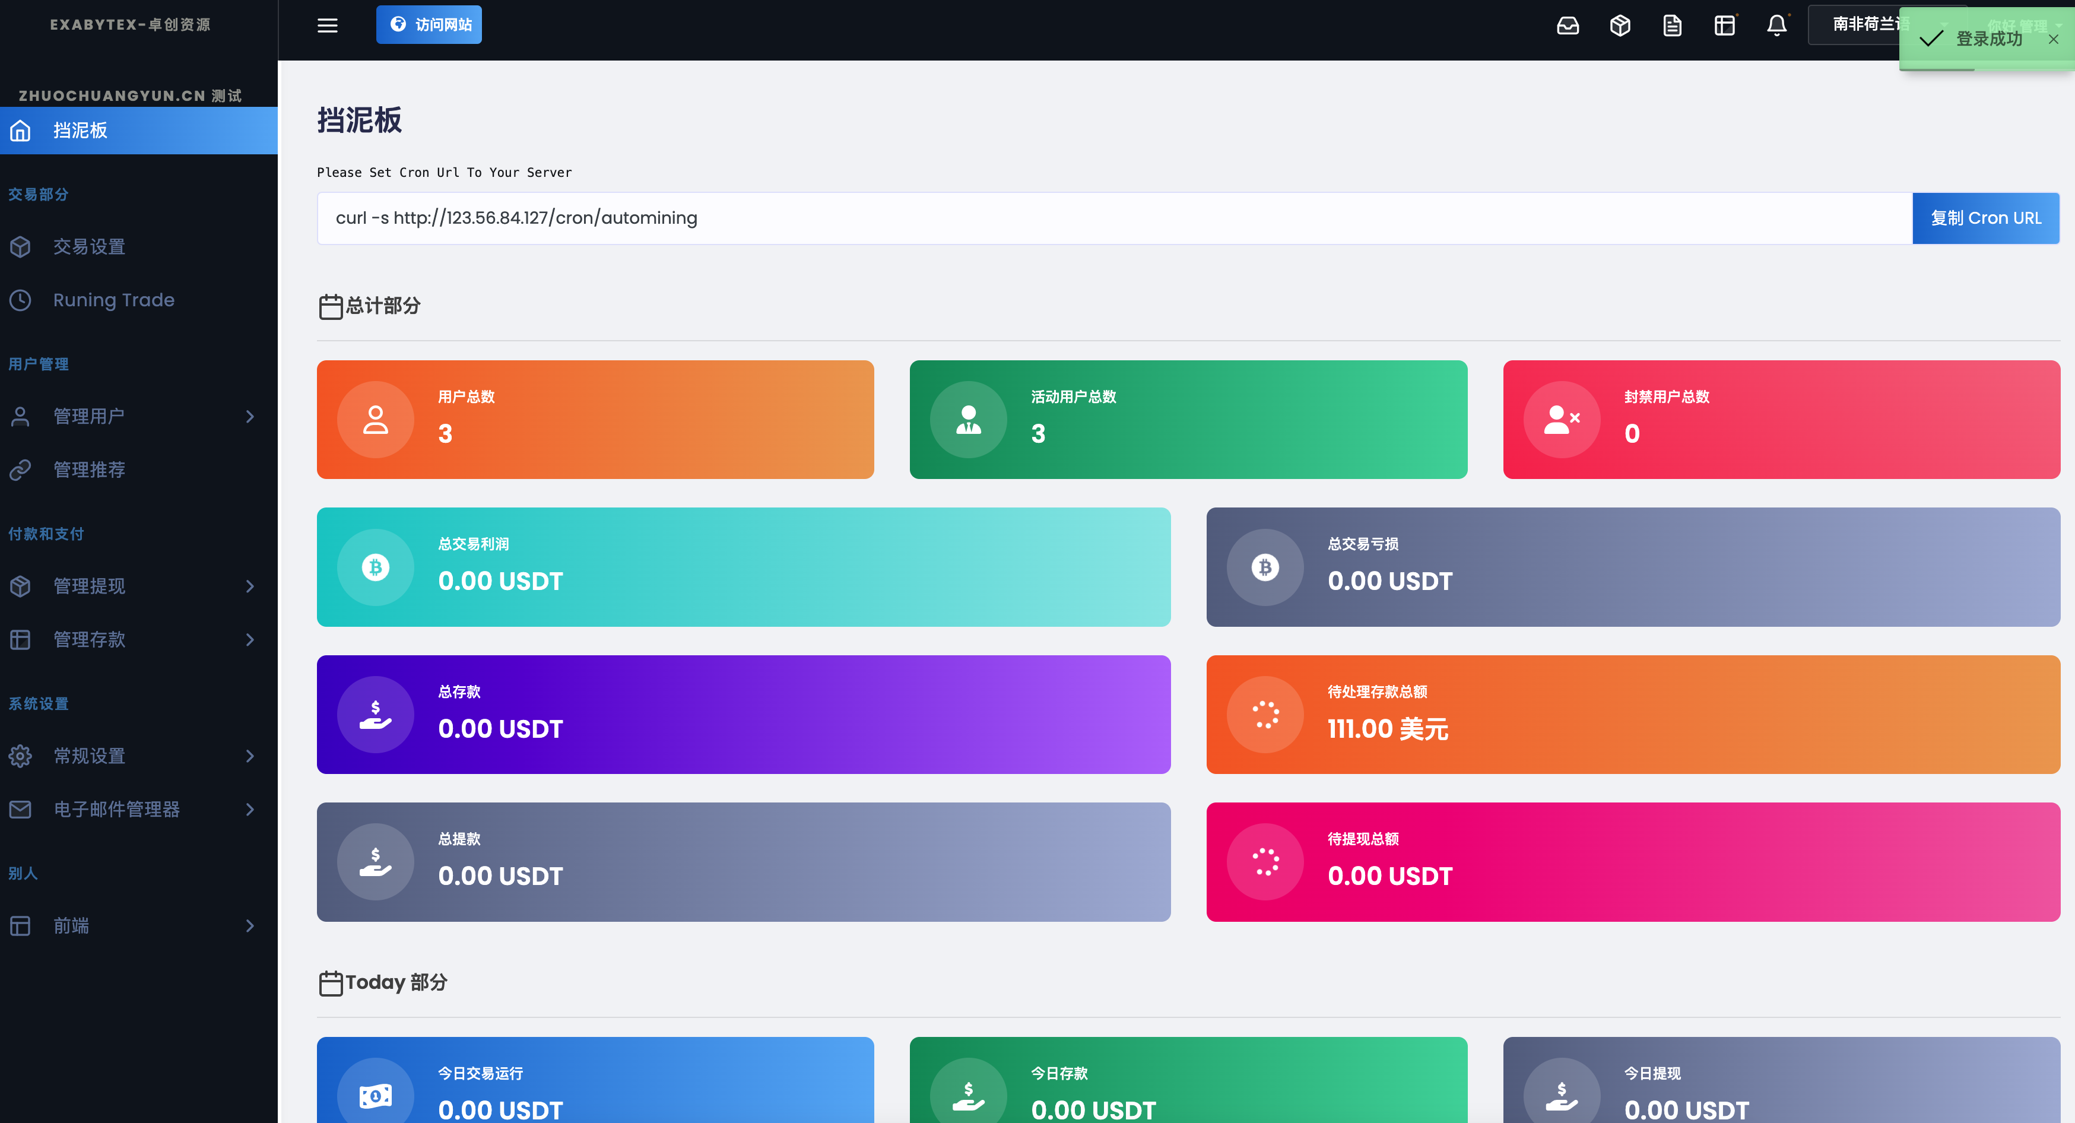Click the bitcoin icon in 总交易利润 card
This screenshot has width=2075, height=1123.
375,567
